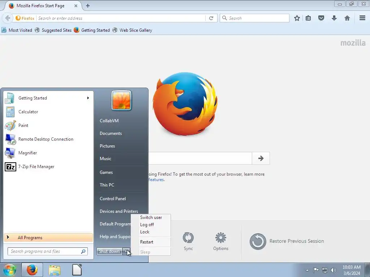Show hidden tray icons arrow
The image size is (370, 277).
click(307, 270)
